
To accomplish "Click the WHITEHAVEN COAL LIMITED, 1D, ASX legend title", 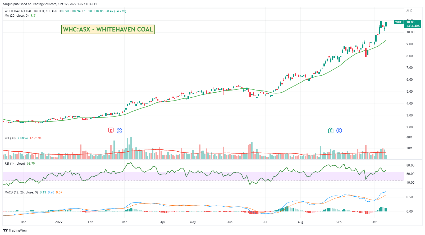I will tap(31, 11).
